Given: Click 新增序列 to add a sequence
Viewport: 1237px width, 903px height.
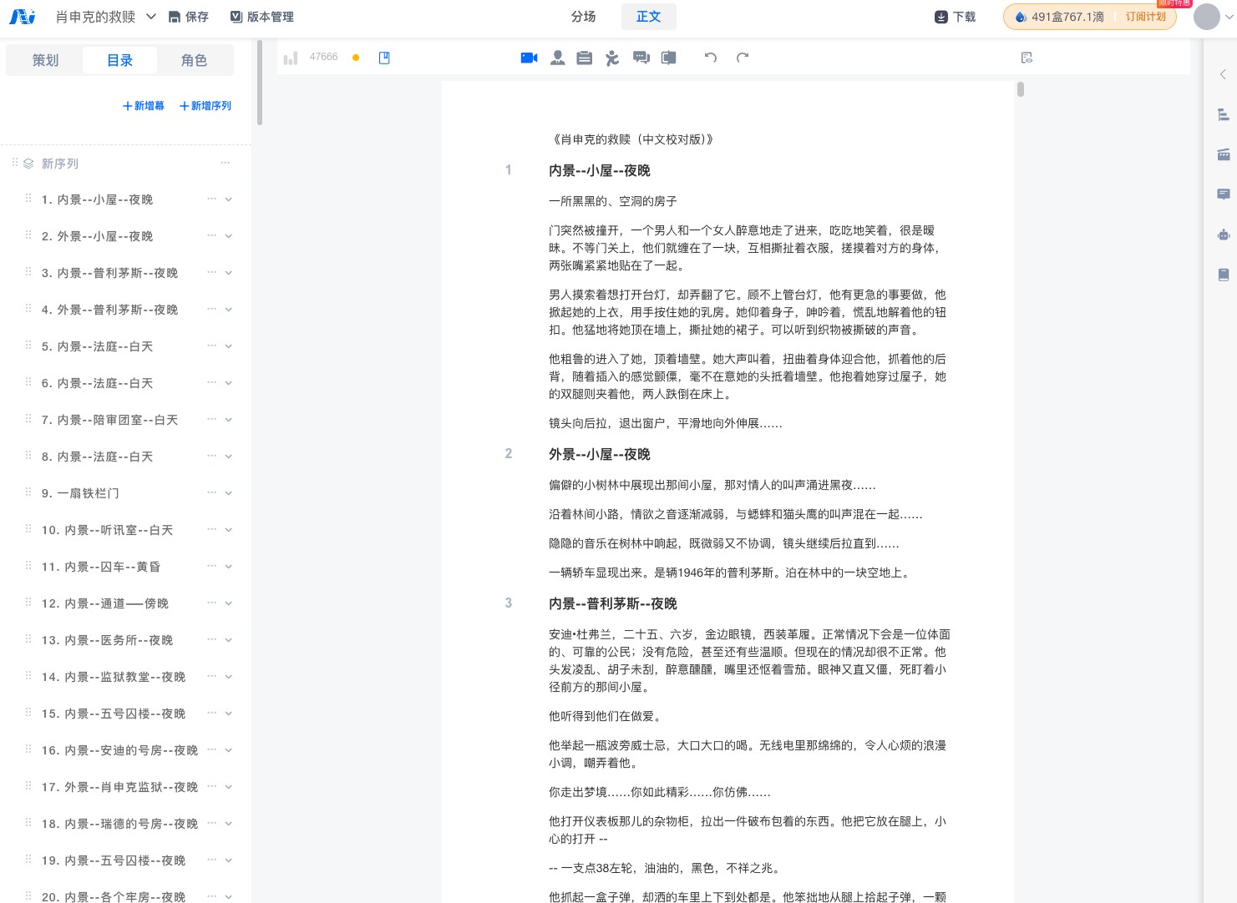Looking at the screenshot, I should point(205,106).
